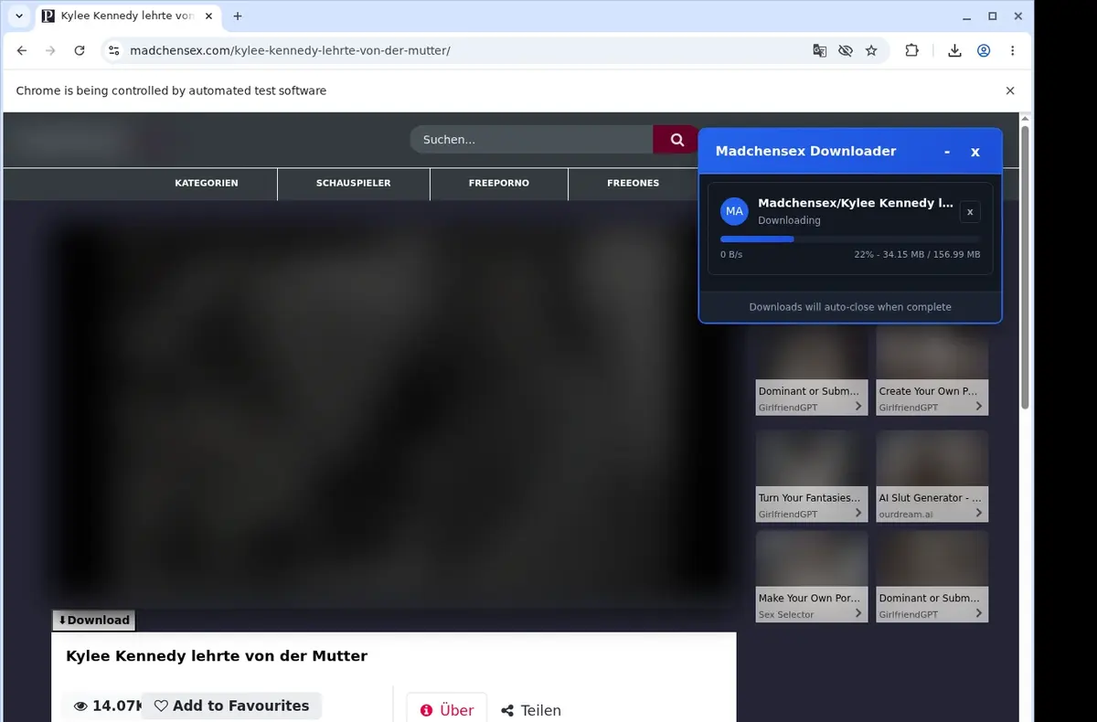The height and width of the screenshot is (722, 1097).
Task: Click the 'Turn Your Fantasies...' ad title
Action: coord(810,498)
